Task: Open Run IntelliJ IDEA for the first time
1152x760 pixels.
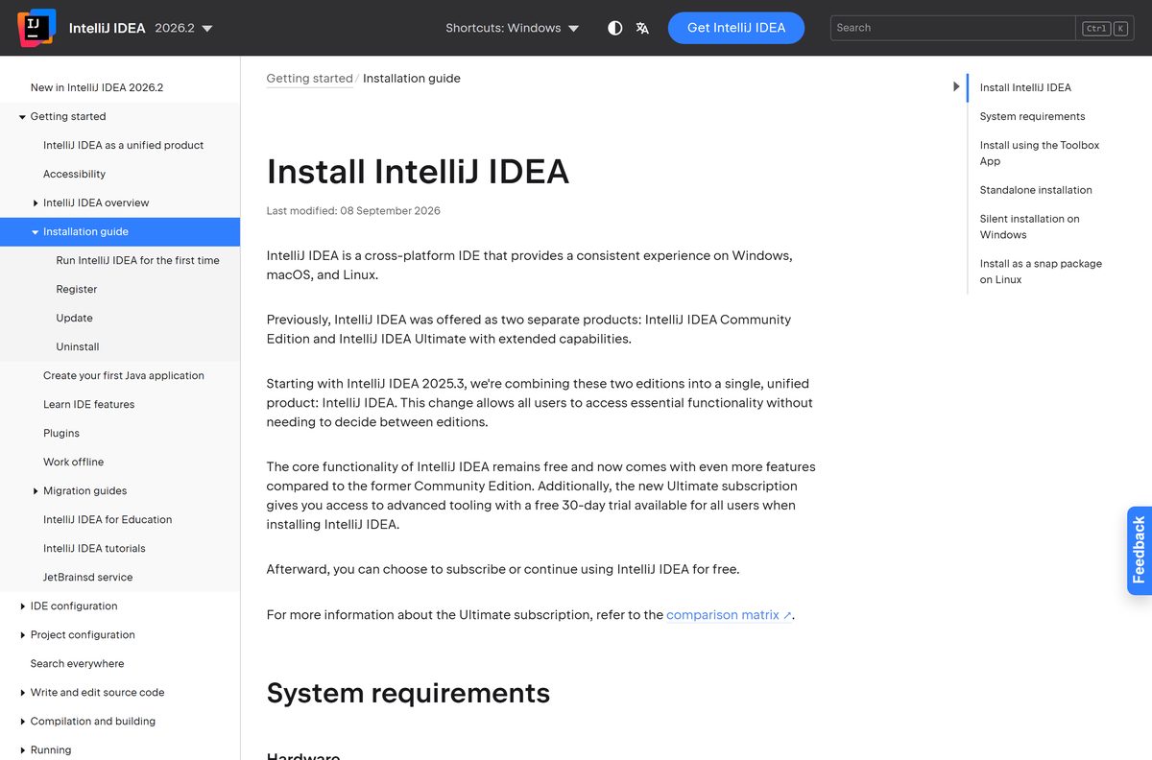Action: tap(137, 260)
